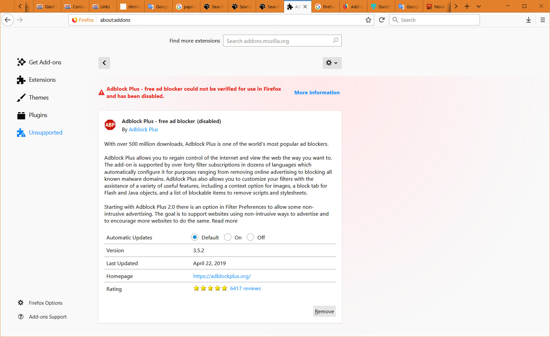
Task: Click the Unsupported puzzle warning icon
Action: pyautogui.click(x=21, y=133)
